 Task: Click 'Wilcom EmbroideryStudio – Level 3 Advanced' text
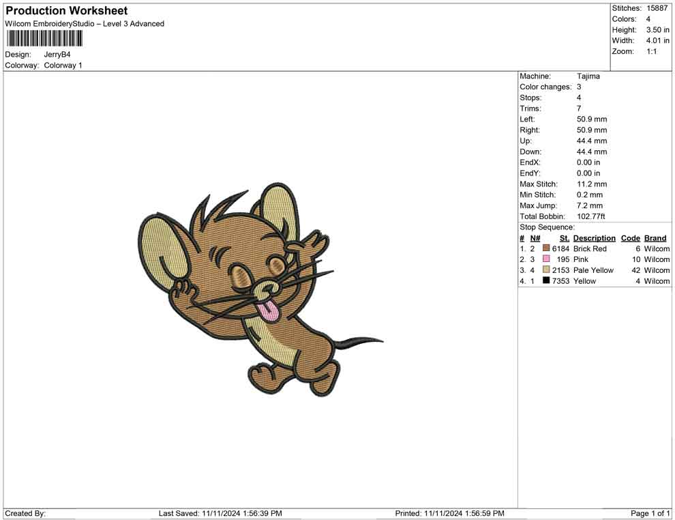click(x=85, y=24)
